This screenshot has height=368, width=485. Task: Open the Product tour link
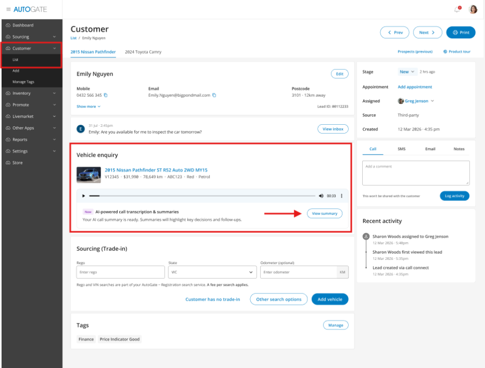pyautogui.click(x=457, y=52)
